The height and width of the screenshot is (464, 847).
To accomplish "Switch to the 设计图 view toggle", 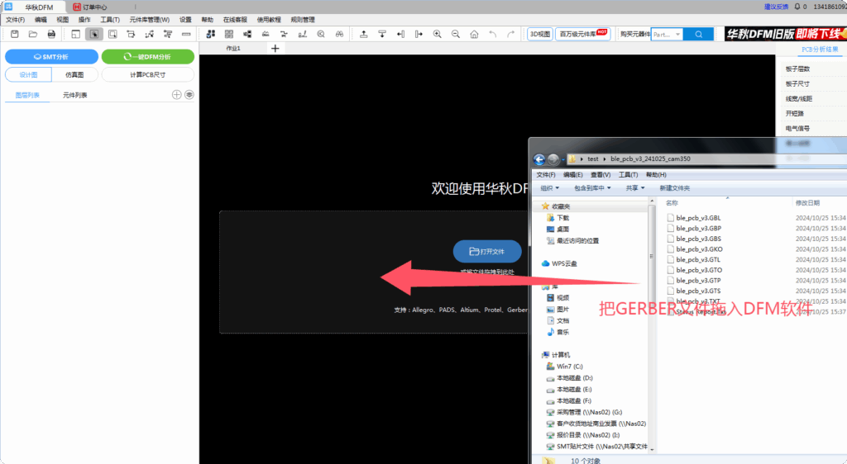I will click(x=29, y=74).
